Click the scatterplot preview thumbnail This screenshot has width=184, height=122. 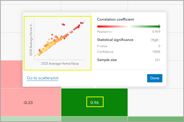(57, 43)
